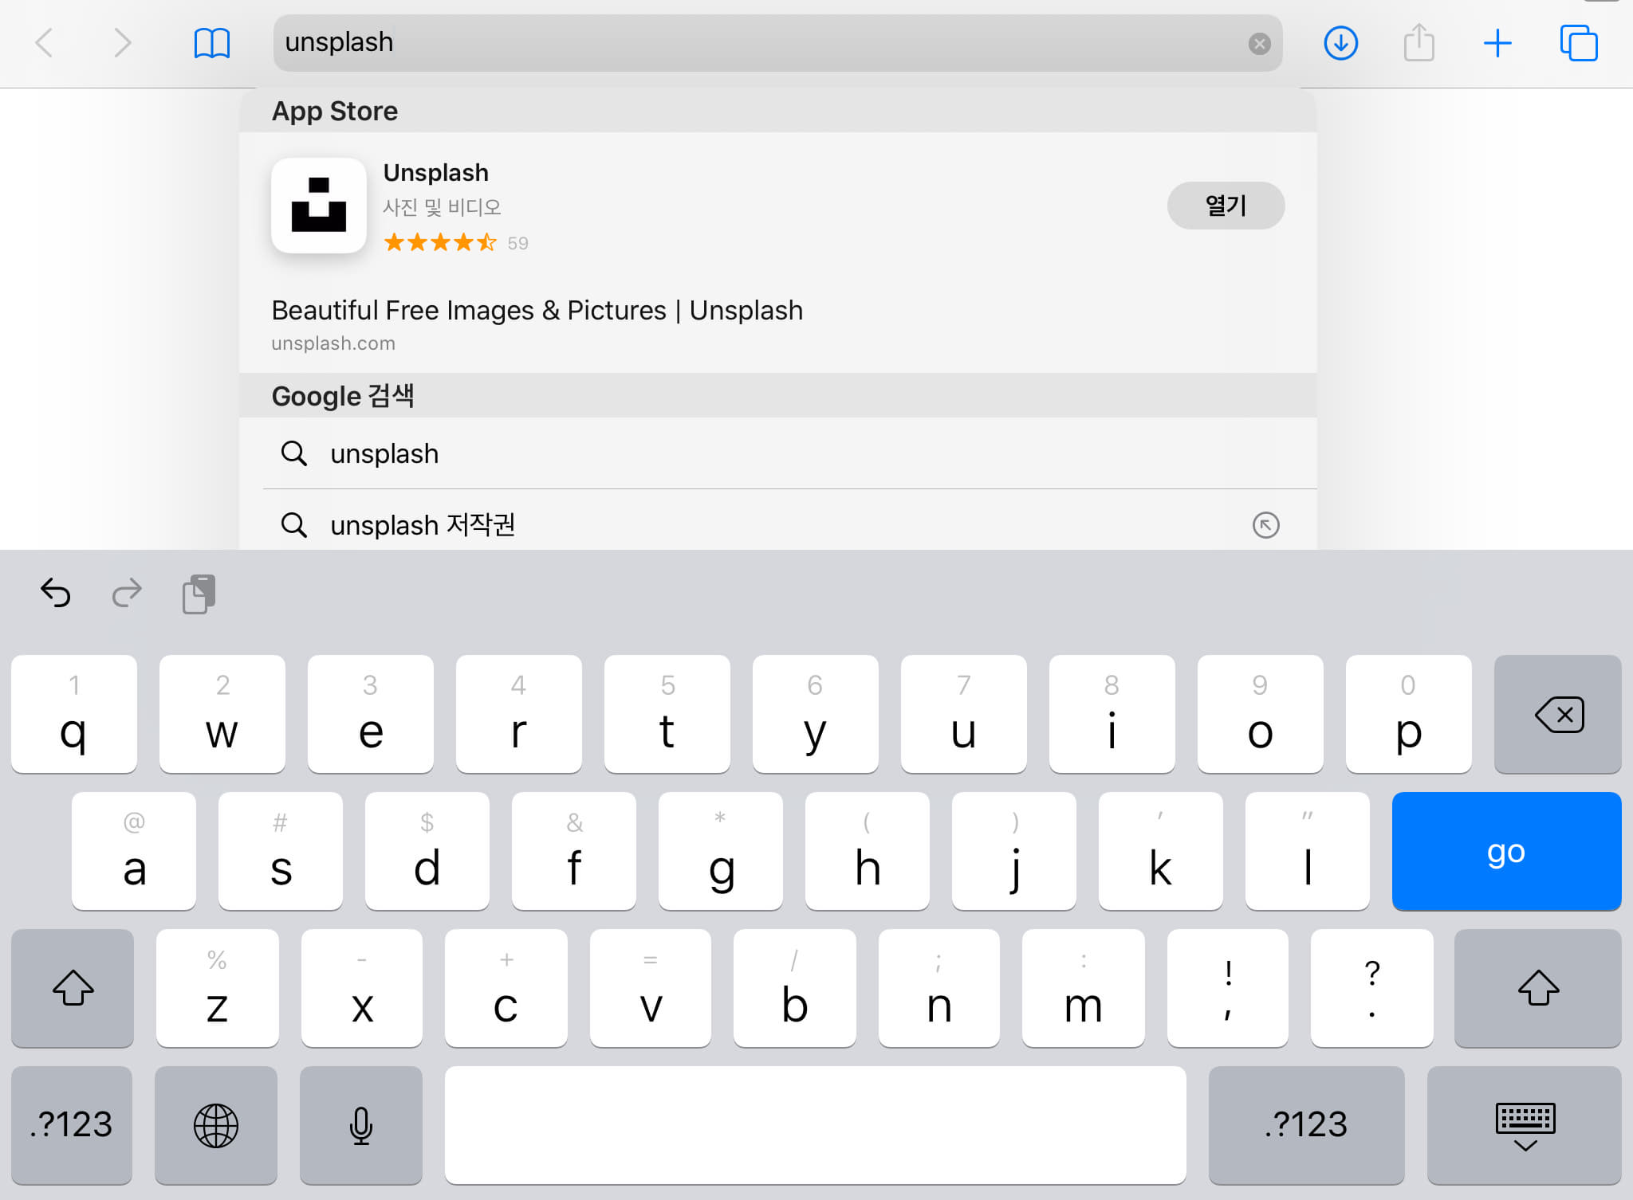Tap the keyboard undo arrow

tap(56, 593)
